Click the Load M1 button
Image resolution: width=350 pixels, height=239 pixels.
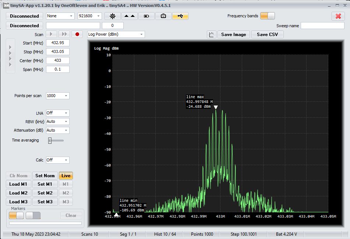[18, 184]
